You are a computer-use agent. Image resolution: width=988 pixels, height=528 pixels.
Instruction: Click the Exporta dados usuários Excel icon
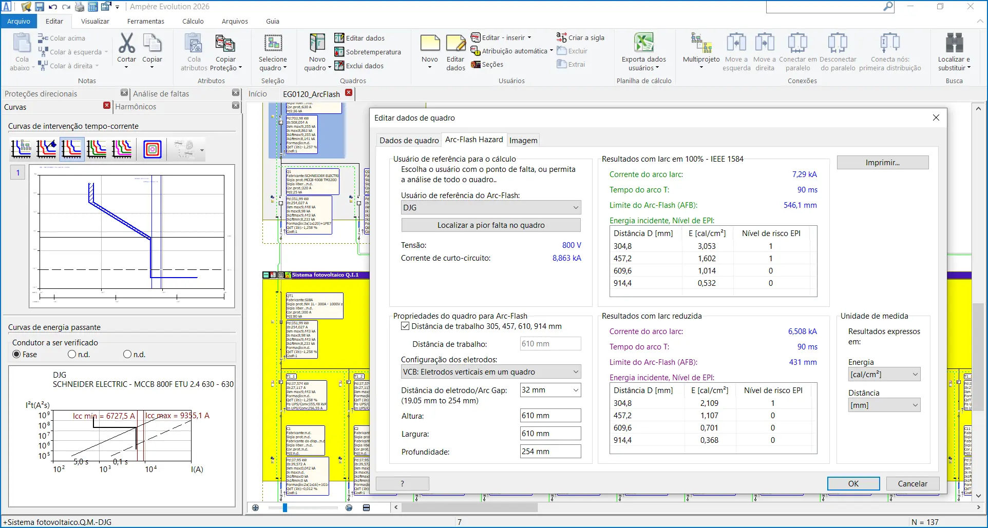(643, 43)
